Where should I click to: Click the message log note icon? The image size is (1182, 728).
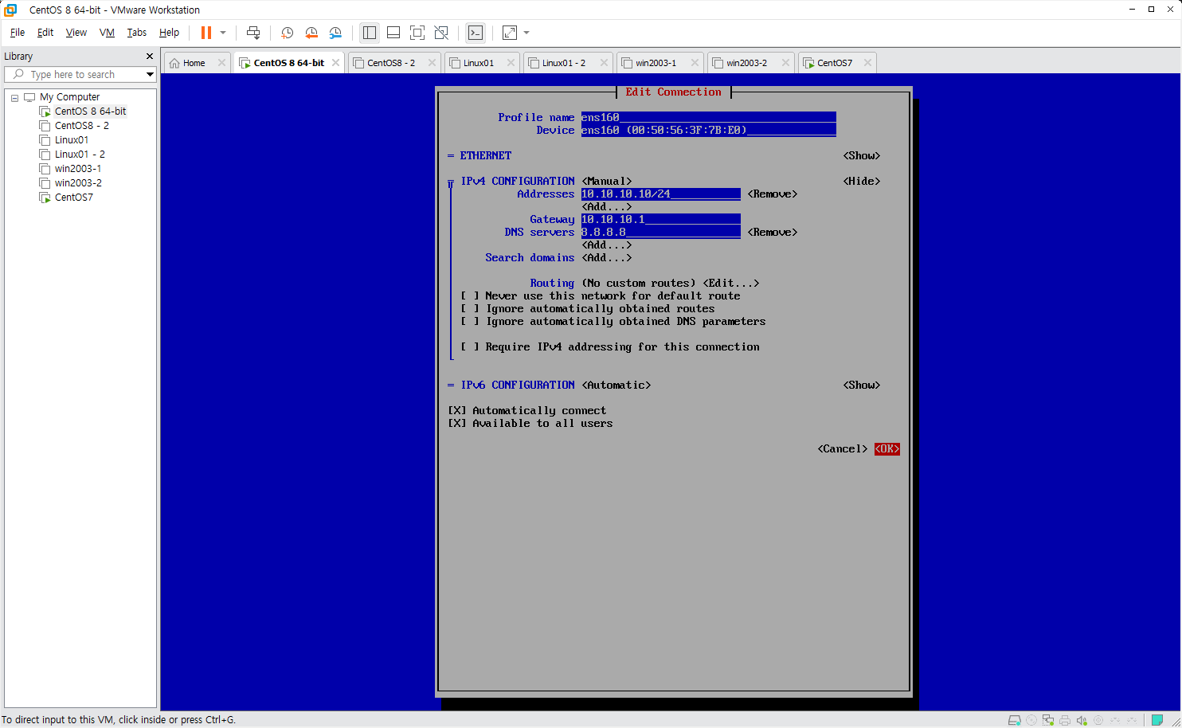pos(1157,720)
